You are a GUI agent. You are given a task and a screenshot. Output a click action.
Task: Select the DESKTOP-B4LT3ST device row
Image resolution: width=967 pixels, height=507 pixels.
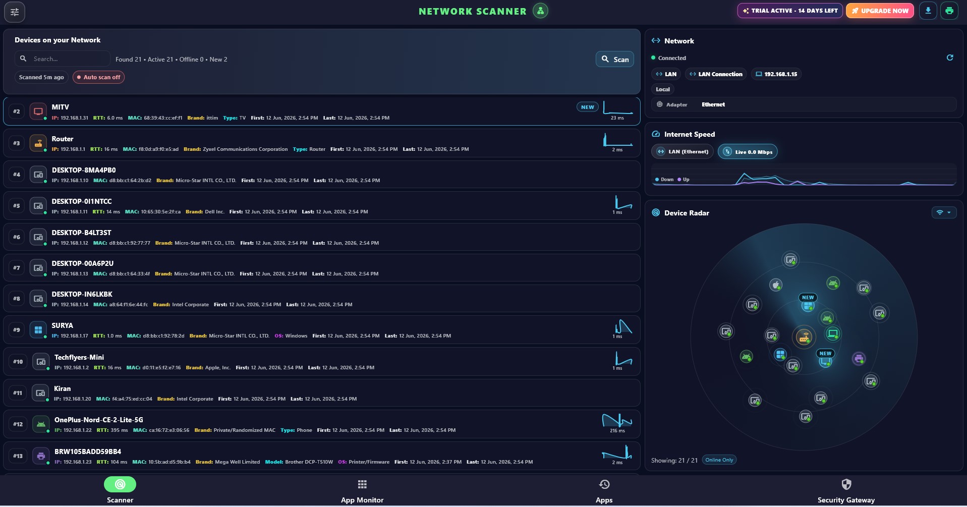322,237
